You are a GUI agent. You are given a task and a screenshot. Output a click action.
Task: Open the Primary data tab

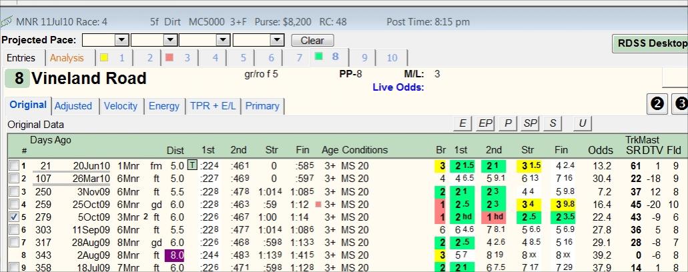pyautogui.click(x=262, y=106)
